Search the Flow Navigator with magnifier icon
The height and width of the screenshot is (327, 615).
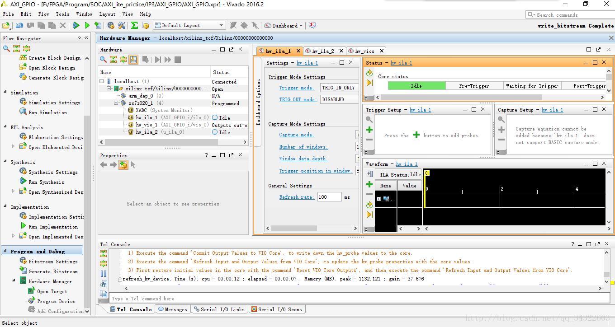point(6,48)
